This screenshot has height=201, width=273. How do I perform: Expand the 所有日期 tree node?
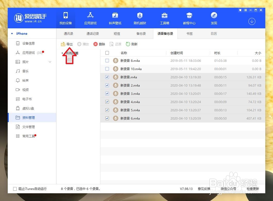62,53
